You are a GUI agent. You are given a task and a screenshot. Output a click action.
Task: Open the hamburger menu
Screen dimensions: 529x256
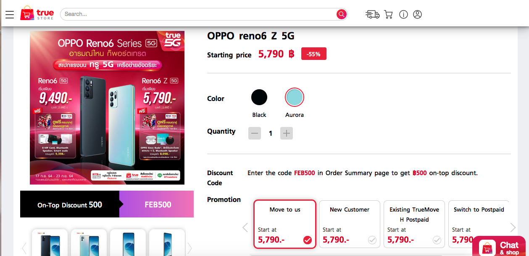[x=10, y=14]
